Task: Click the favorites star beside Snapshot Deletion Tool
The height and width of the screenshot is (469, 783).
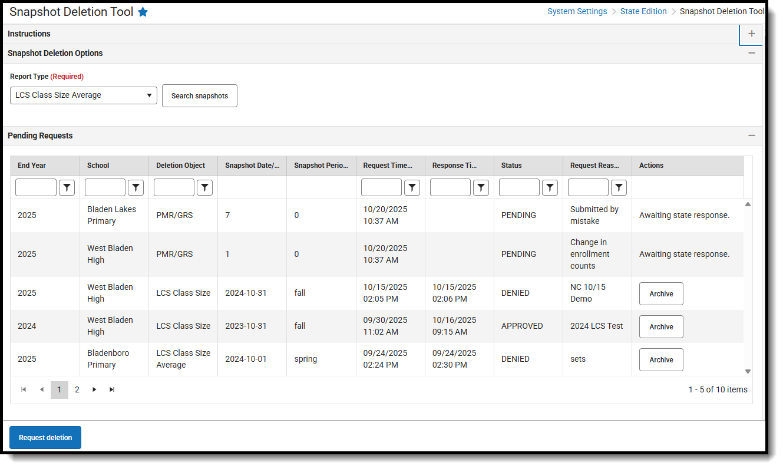Action: (x=143, y=11)
